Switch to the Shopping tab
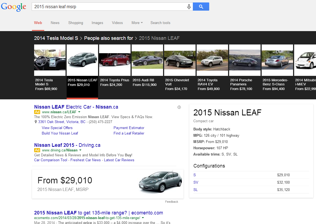 [76, 23]
